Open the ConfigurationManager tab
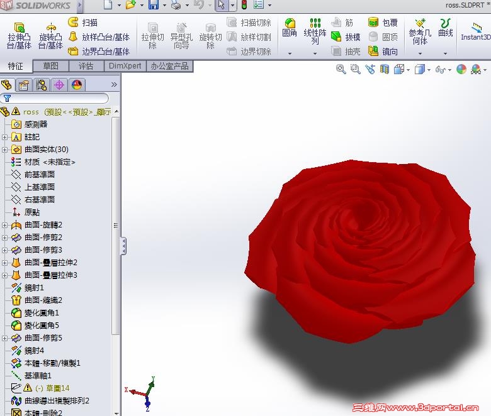 (42, 85)
